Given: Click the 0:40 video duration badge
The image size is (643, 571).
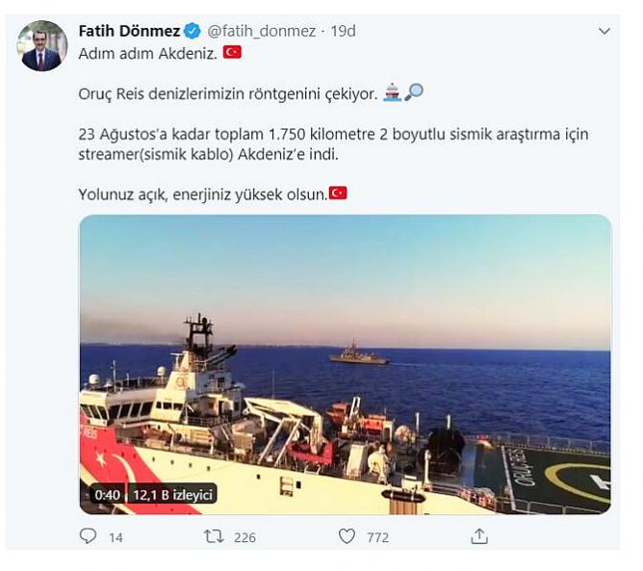Looking at the screenshot, I should click(108, 495).
